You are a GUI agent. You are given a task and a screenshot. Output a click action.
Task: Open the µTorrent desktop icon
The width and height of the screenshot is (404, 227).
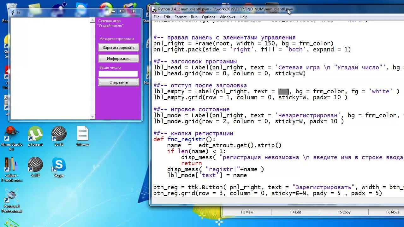[35, 136]
